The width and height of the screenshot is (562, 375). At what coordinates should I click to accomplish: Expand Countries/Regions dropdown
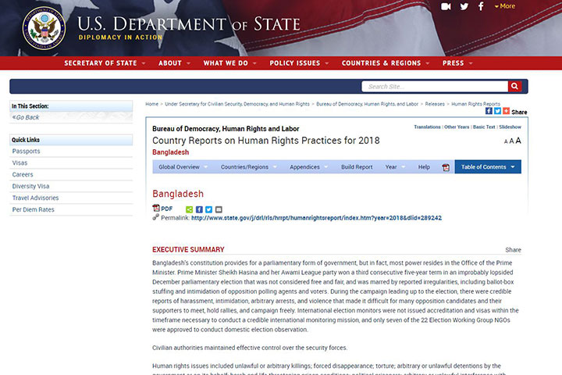click(x=249, y=167)
